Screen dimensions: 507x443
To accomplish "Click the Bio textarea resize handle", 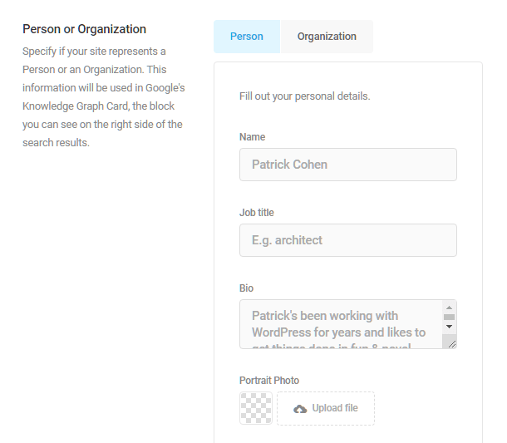I will tap(452, 344).
